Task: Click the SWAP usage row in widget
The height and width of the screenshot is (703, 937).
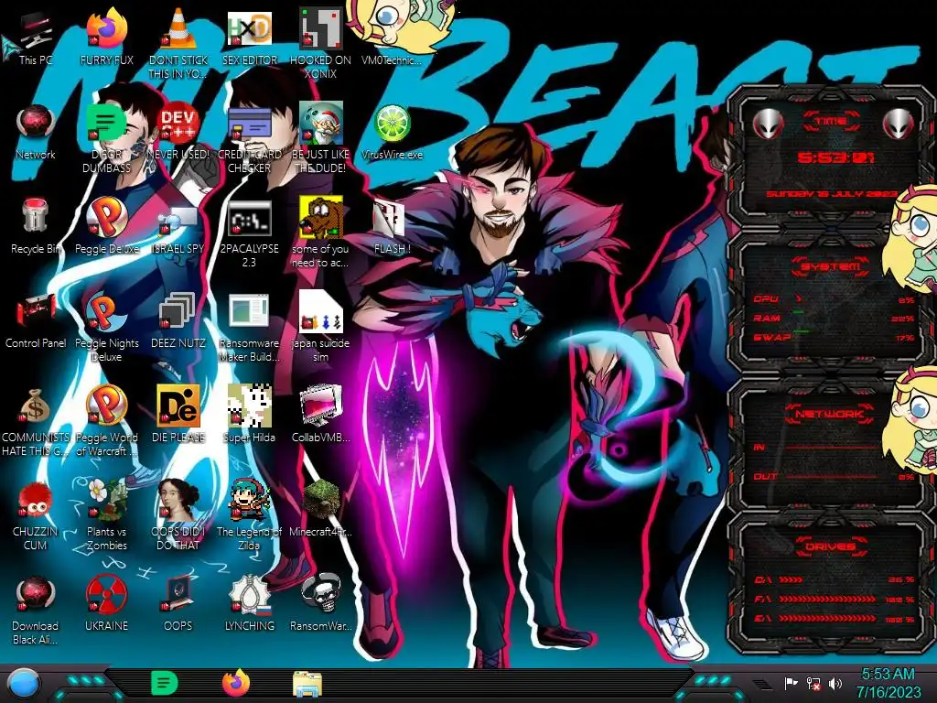Action: [834, 338]
